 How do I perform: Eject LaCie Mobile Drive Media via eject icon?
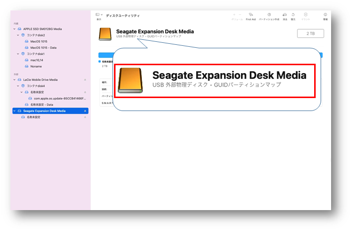pos(85,80)
